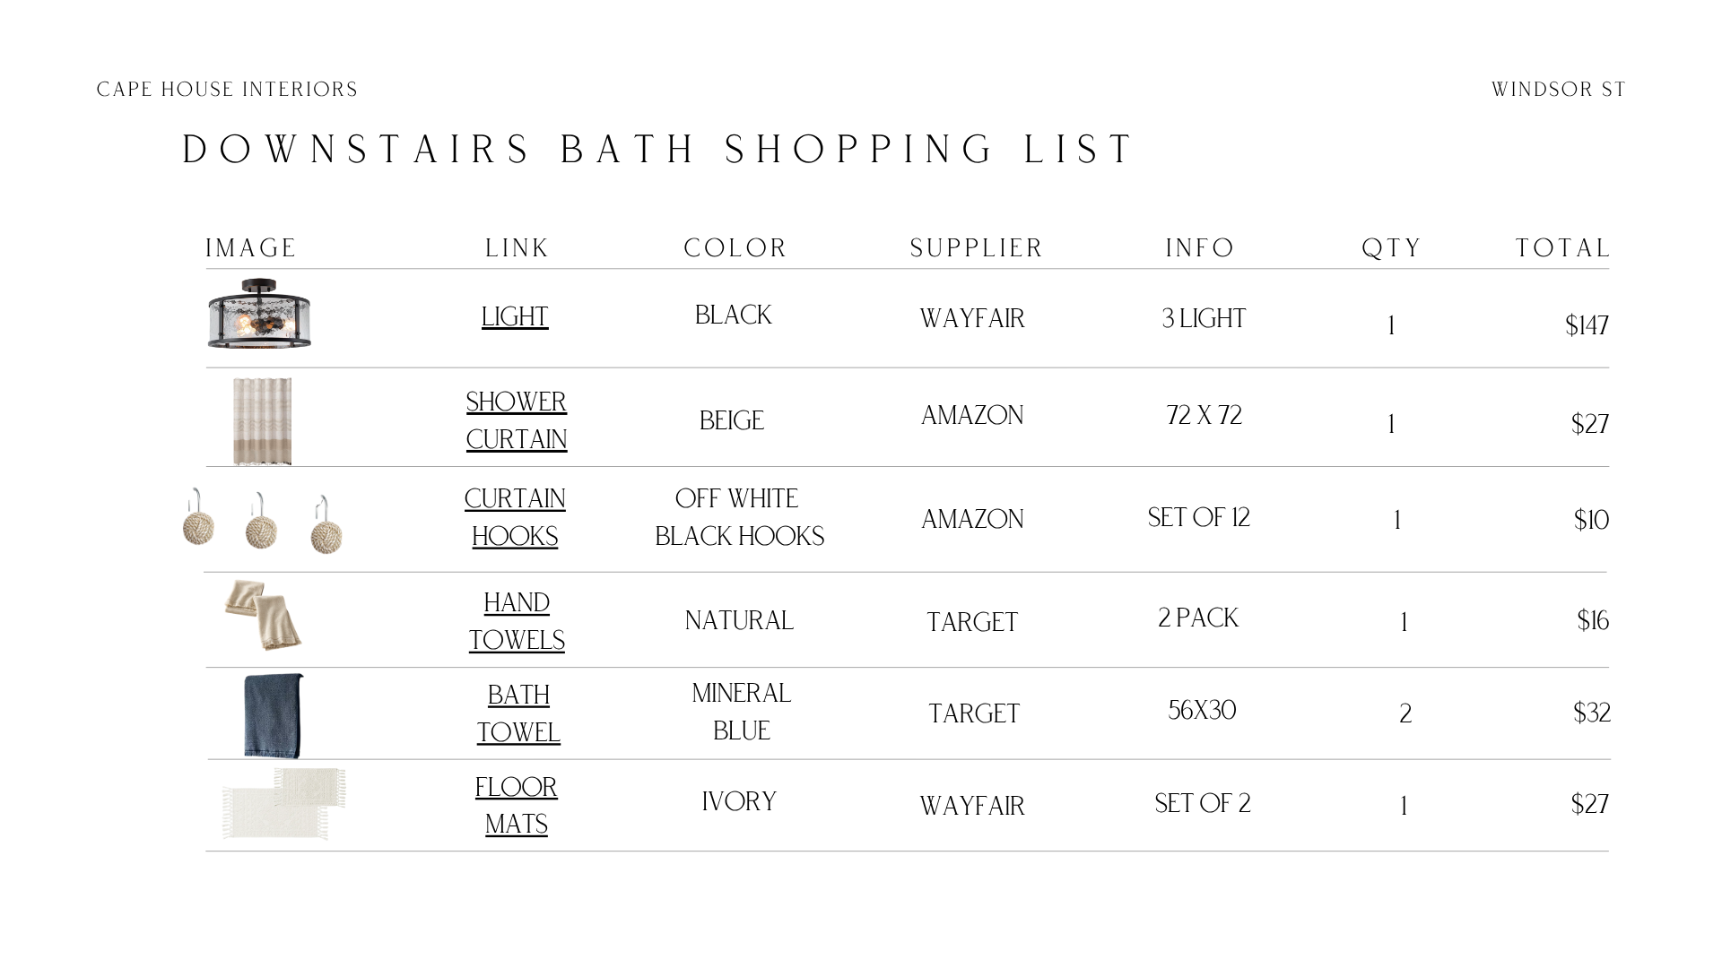Open the HAND TOWELS link
1722x968 pixels.
(517, 621)
